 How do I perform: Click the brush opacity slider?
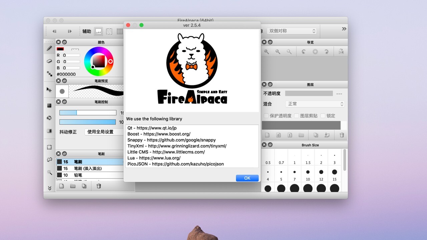[88, 122]
